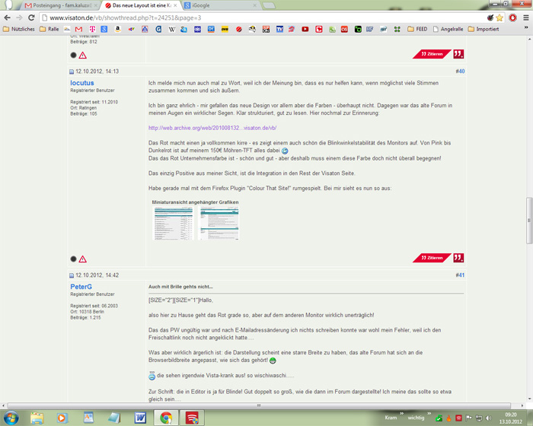Image resolution: width=533 pixels, height=426 pixels.
Task: Open the Wikipedia W bookmark
Action: (x=172, y=29)
